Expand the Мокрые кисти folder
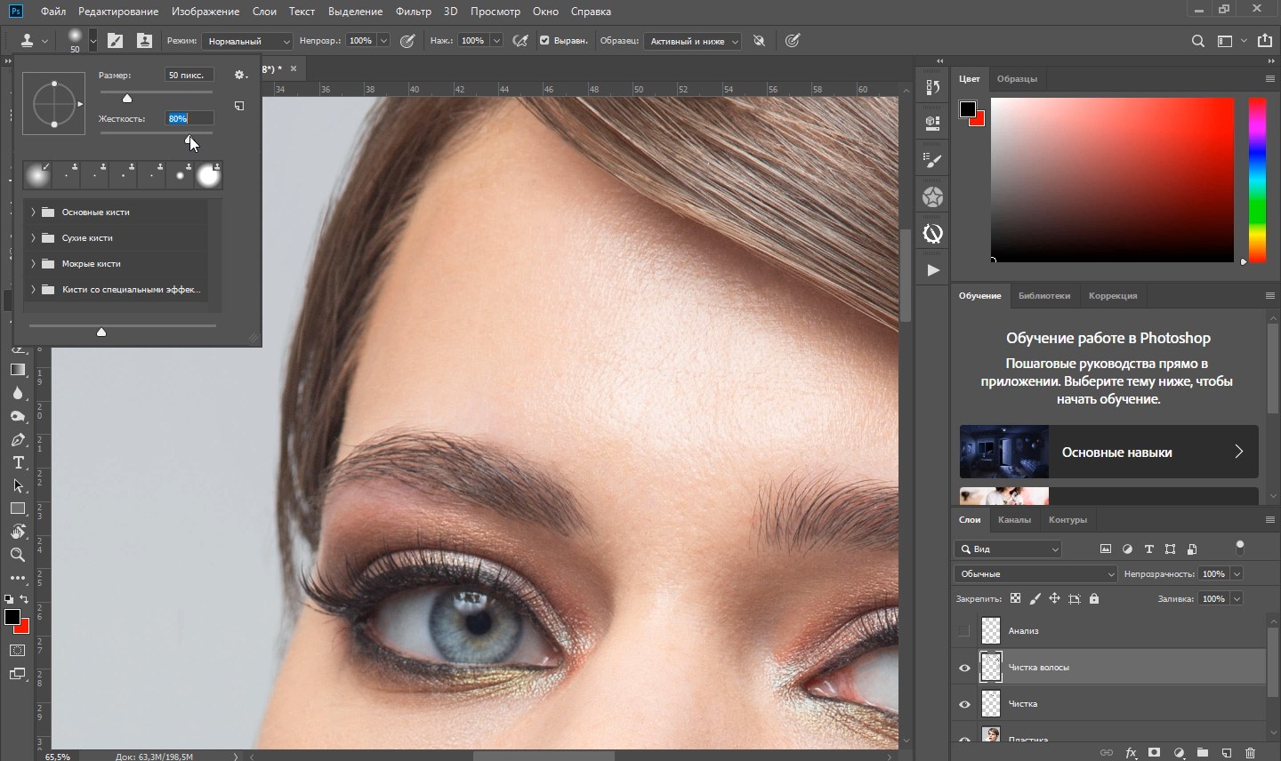This screenshot has height=761, width=1281. point(33,264)
